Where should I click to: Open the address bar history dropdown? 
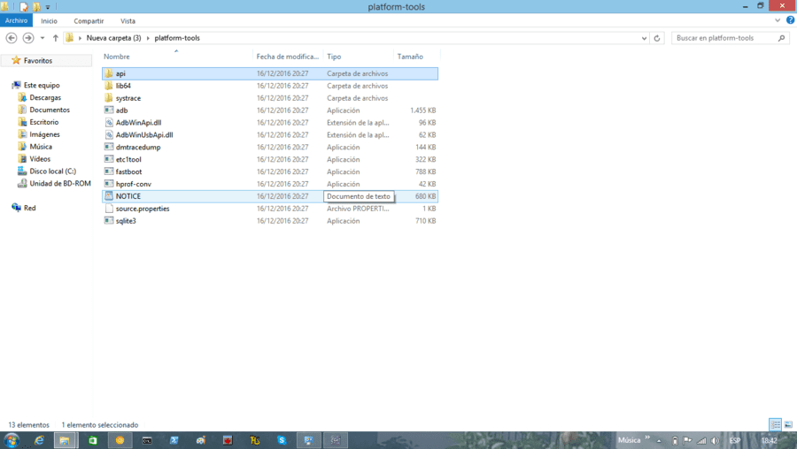click(644, 38)
